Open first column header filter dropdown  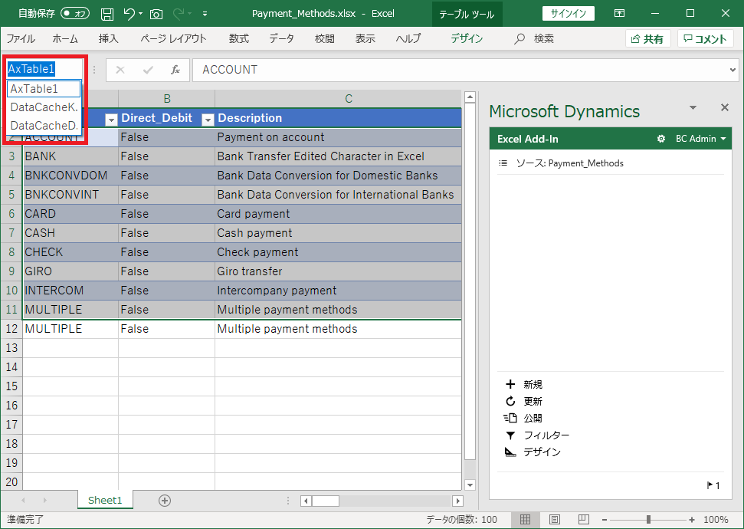[111, 120]
